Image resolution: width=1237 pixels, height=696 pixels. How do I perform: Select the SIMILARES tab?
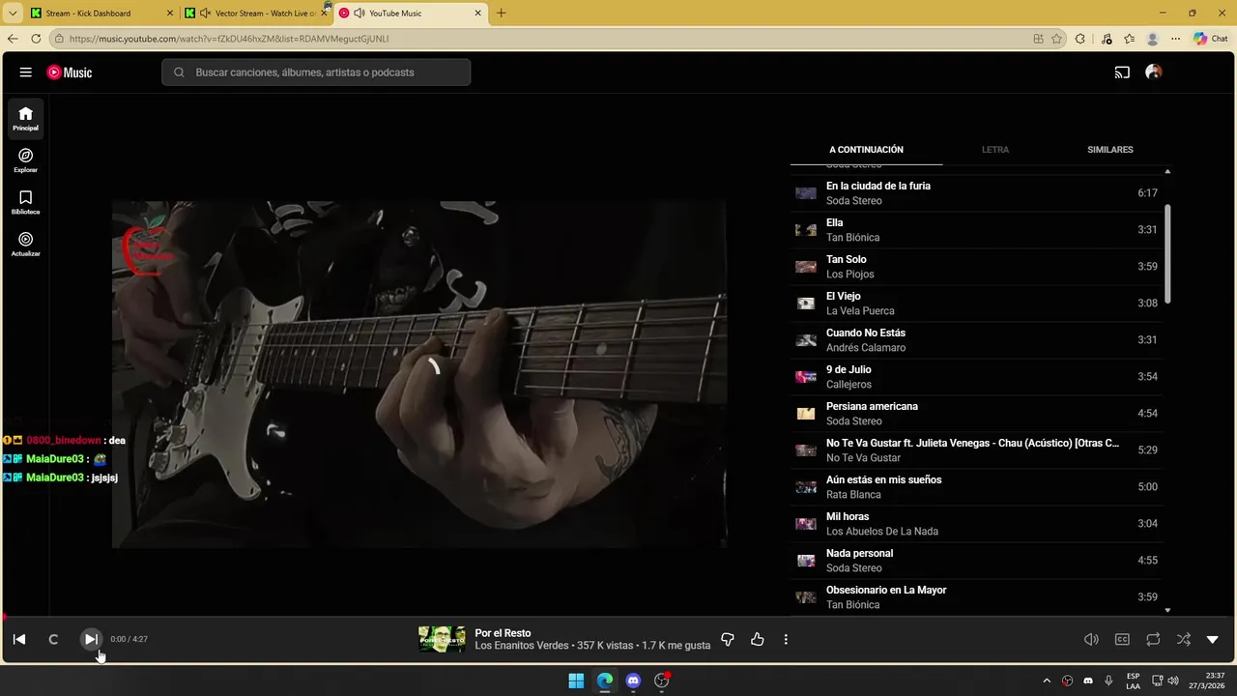pos(1109,150)
